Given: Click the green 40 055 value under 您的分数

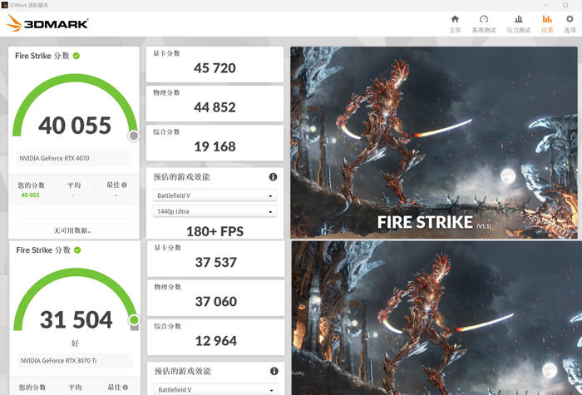Looking at the screenshot, I should coord(30,195).
